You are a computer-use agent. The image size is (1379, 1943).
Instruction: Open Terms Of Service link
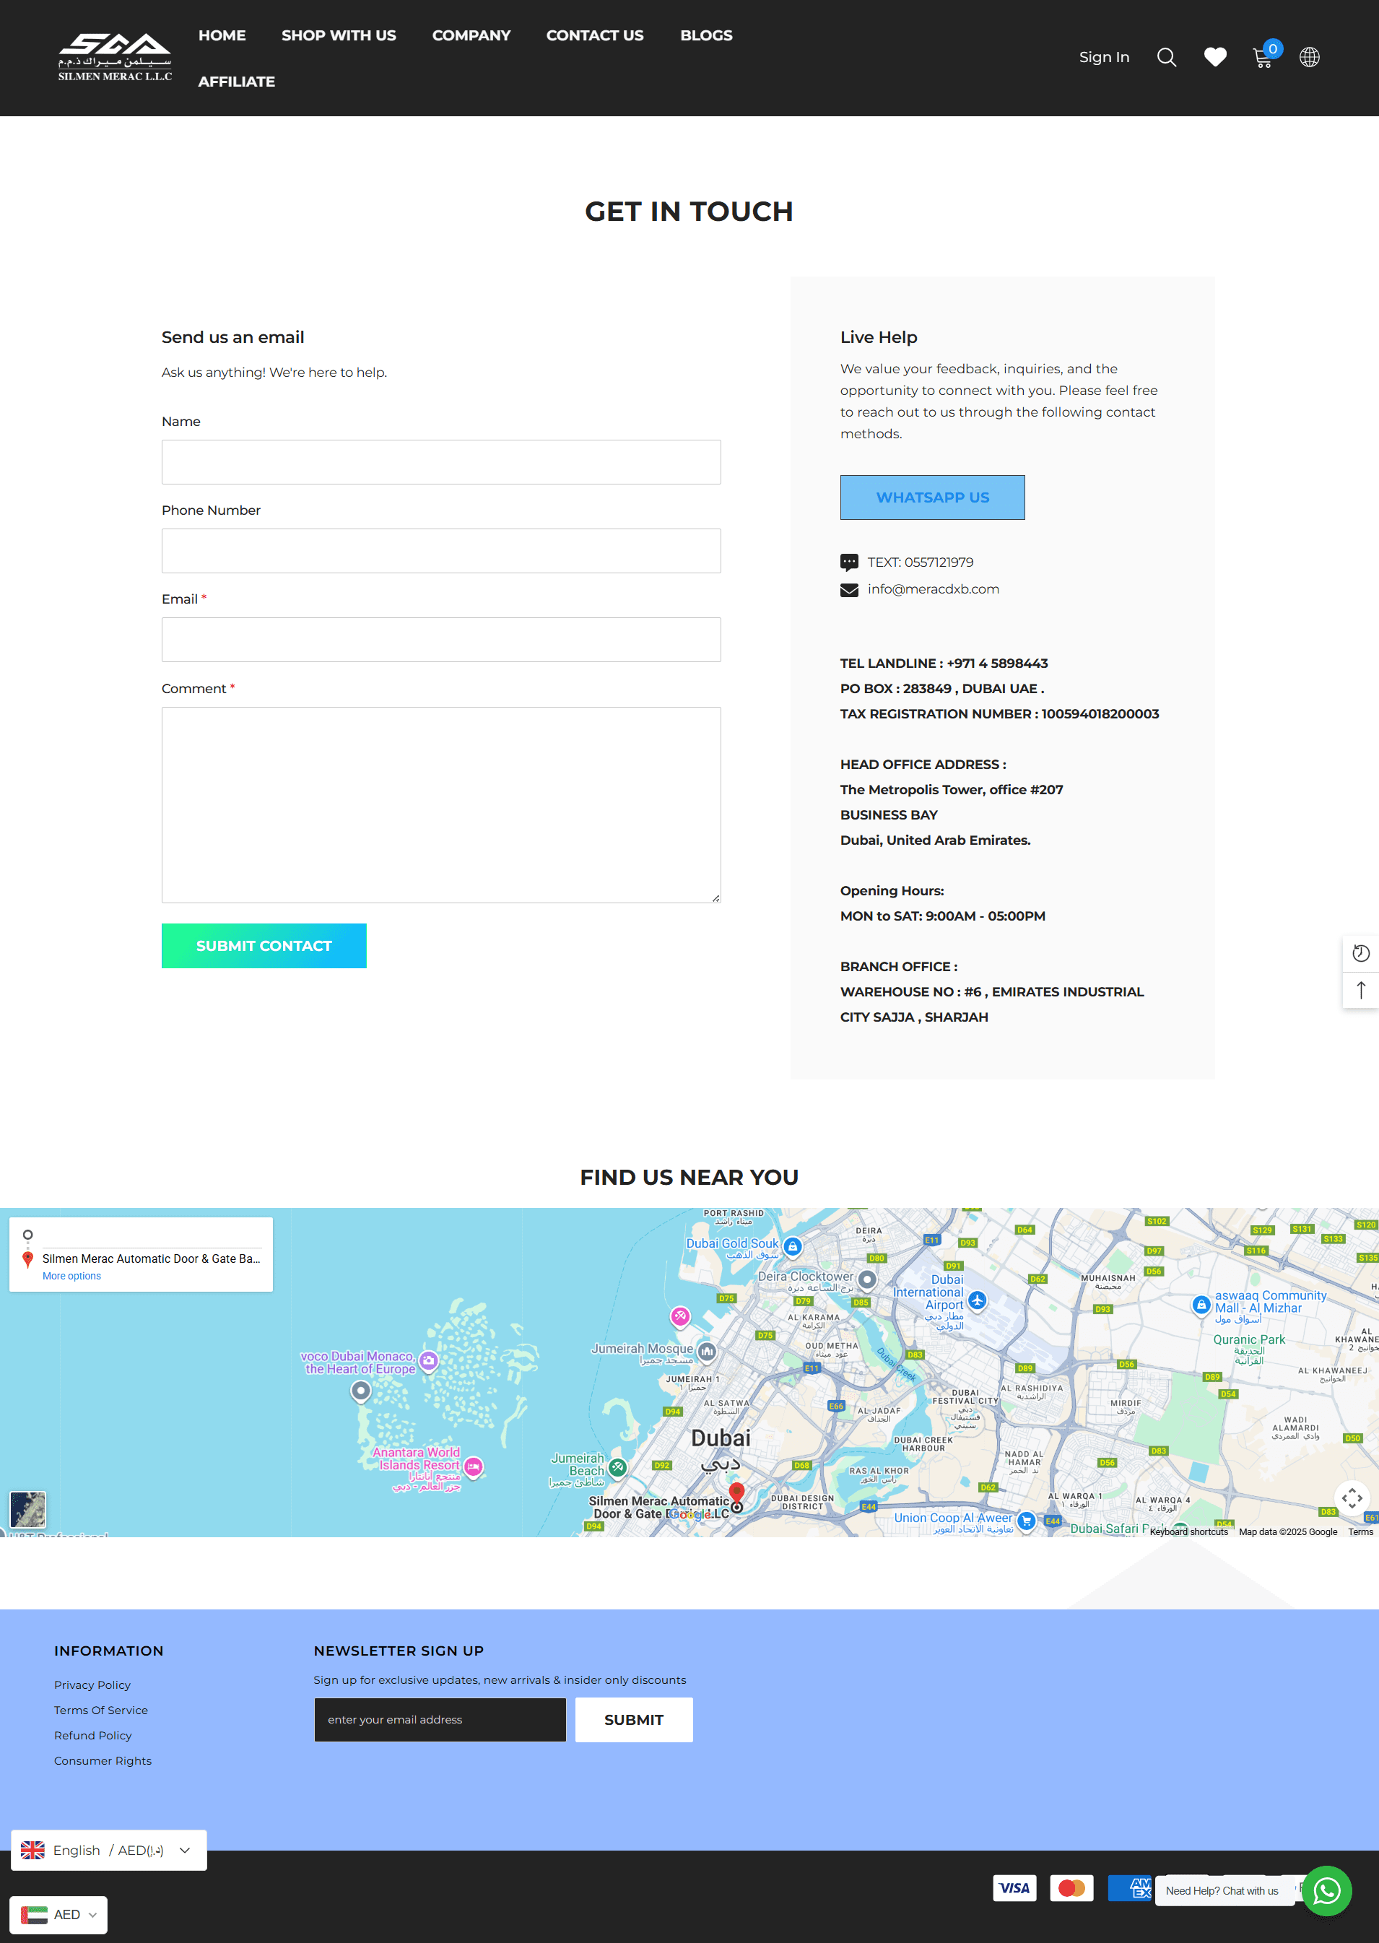pyautogui.click(x=101, y=1711)
